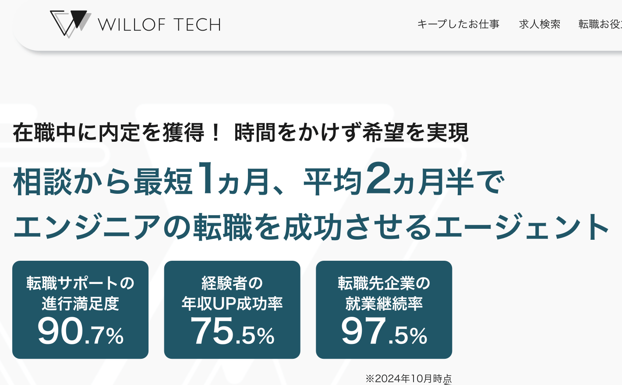
Task: Click the 90.7% satisfaction figure
Action: 81,332
